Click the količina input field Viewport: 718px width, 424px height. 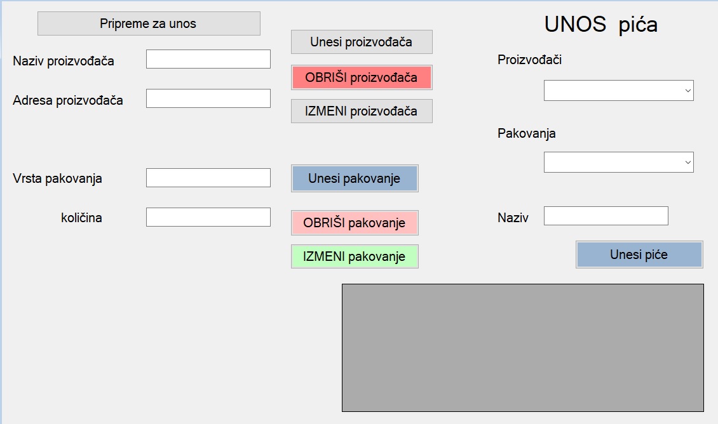(208, 217)
